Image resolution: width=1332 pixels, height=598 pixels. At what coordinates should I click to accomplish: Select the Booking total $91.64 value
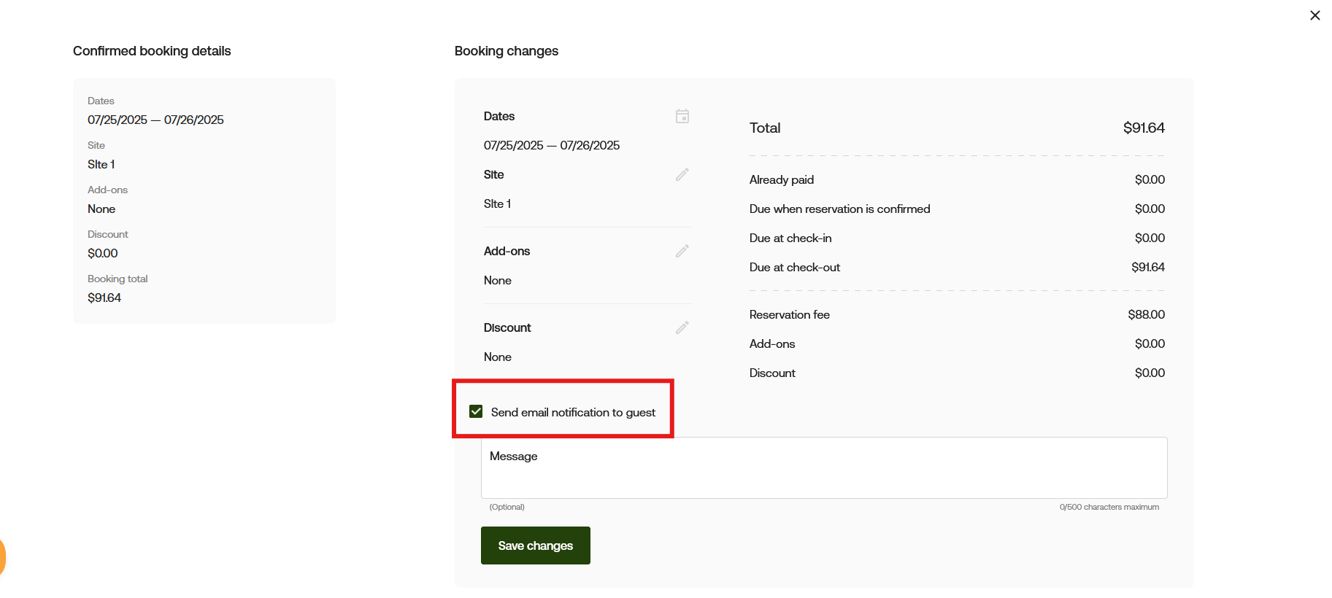104,298
